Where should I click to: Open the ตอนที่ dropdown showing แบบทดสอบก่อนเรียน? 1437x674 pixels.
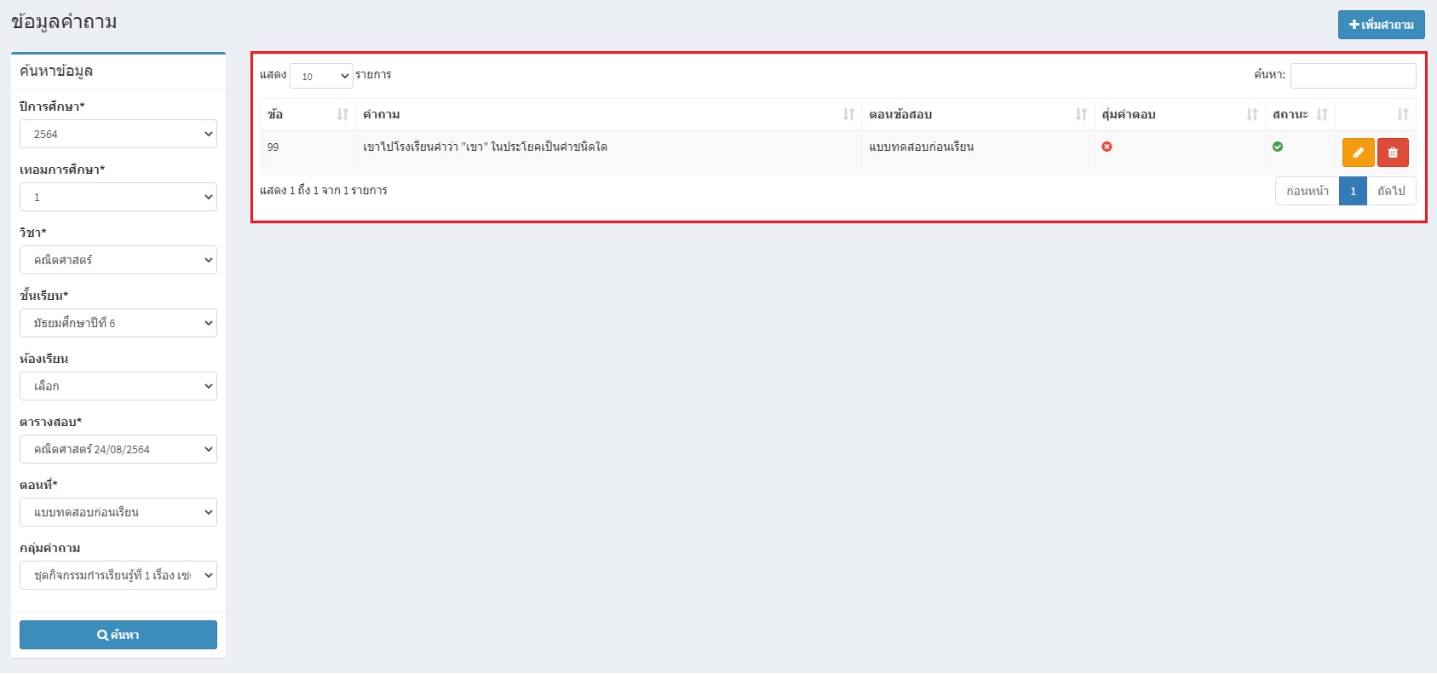pos(118,512)
